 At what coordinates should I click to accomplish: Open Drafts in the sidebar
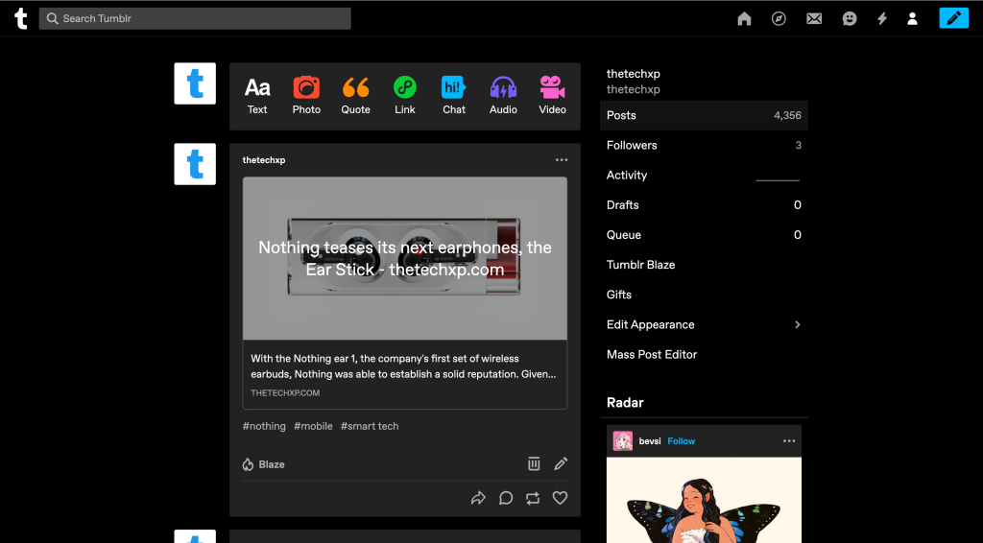(704, 204)
